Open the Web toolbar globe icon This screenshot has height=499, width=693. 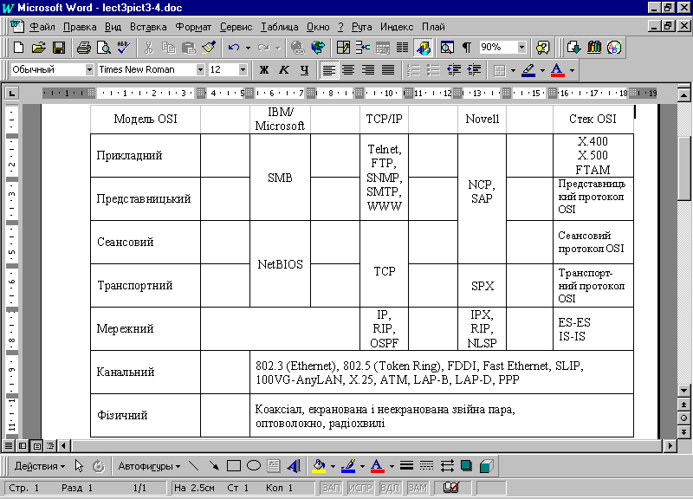click(317, 48)
